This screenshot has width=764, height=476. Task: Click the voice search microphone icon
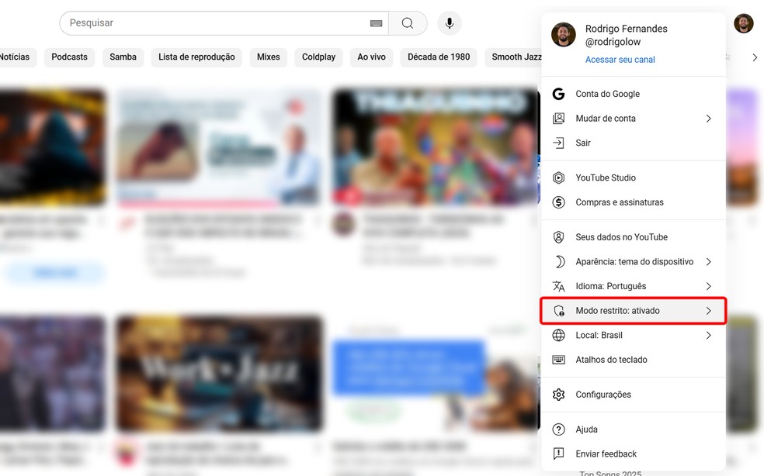449,23
